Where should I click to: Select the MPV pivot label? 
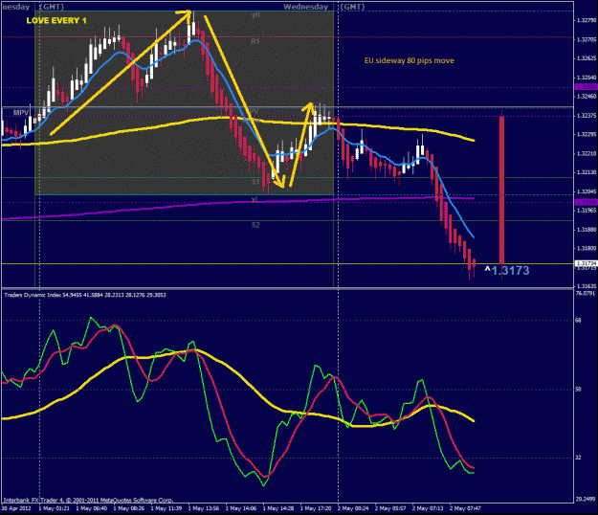21,113
